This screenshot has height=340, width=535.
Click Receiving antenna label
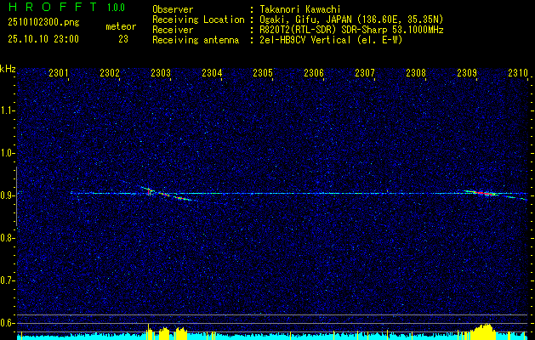coord(196,40)
